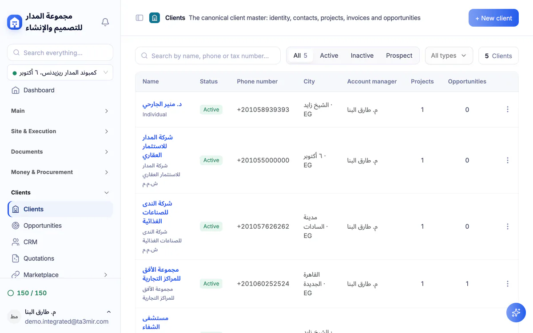Viewport: 533px width, 333px height.
Task: Expand the Marketplace submenu
Action: pyautogui.click(x=106, y=275)
